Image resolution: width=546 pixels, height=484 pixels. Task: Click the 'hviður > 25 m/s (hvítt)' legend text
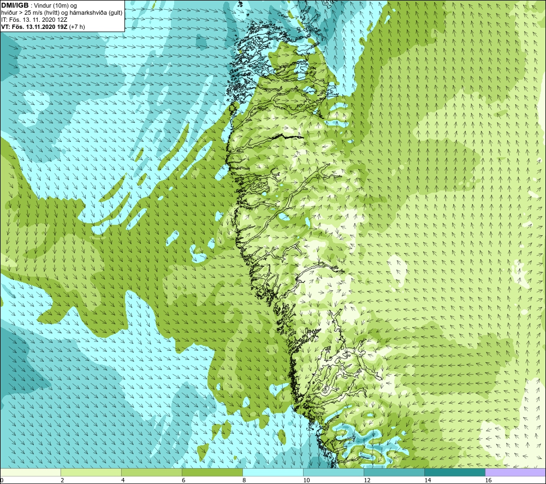[31, 13]
